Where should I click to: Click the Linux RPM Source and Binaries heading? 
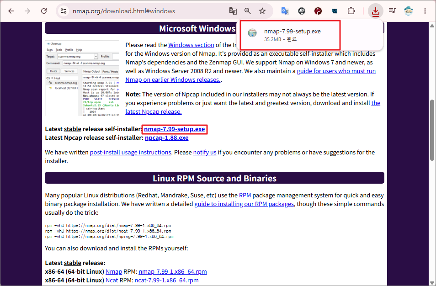tap(214, 178)
